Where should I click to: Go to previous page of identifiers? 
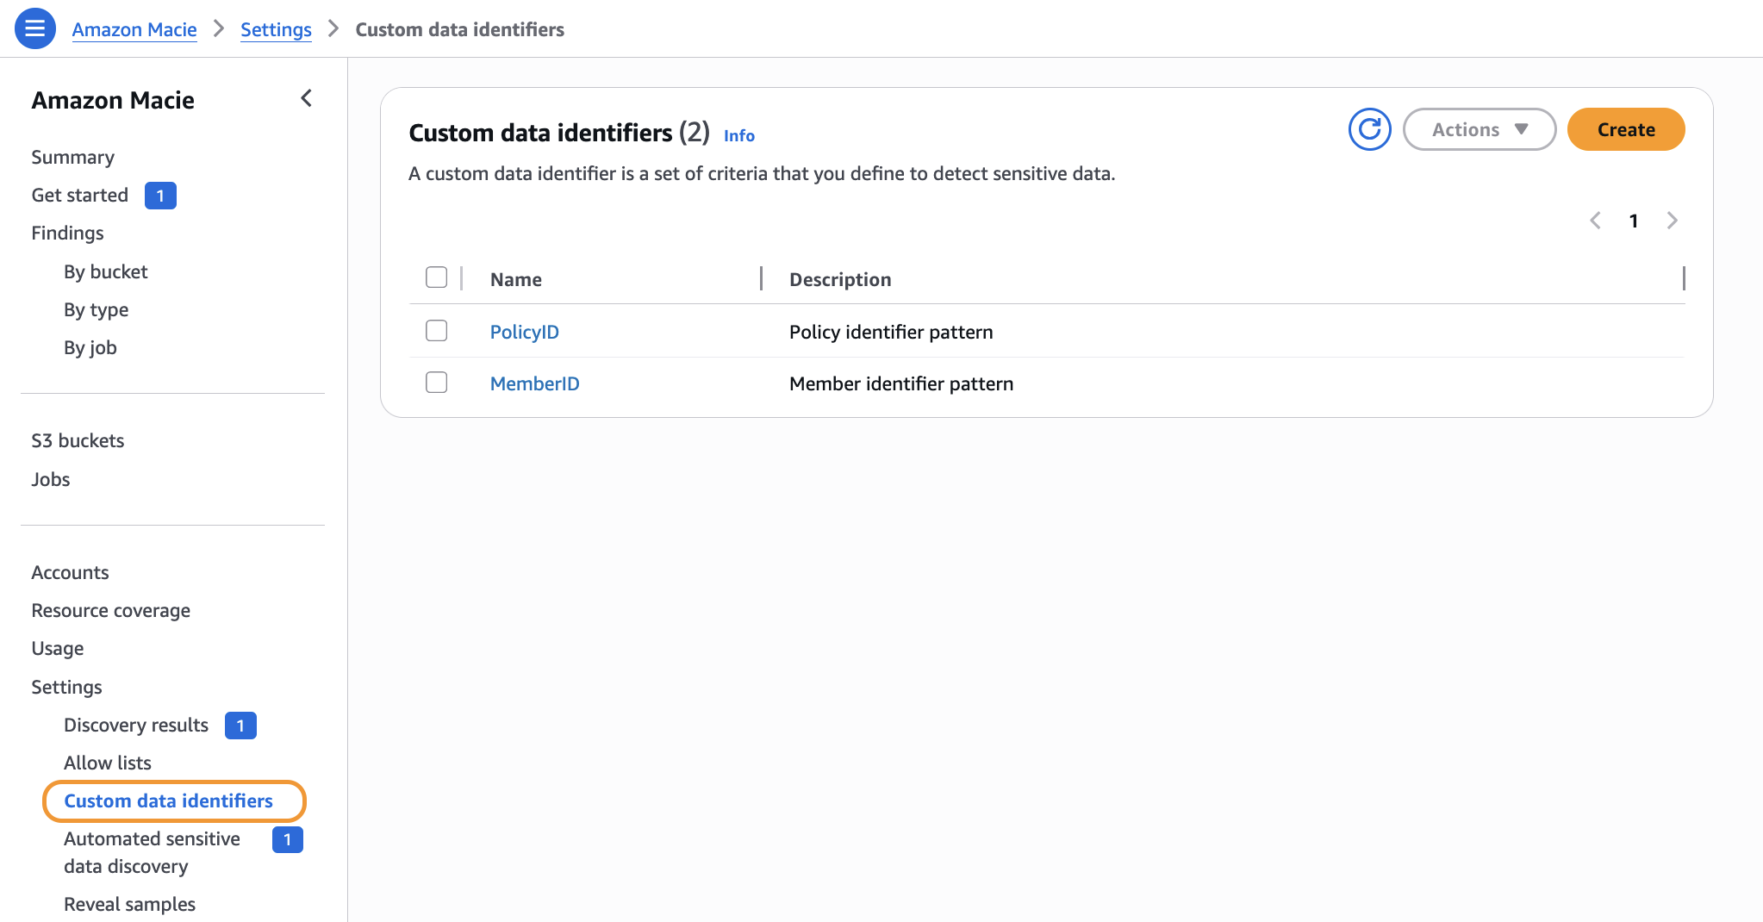pyautogui.click(x=1595, y=221)
